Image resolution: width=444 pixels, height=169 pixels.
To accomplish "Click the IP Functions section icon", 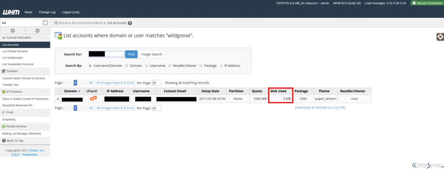I will 3,92.
